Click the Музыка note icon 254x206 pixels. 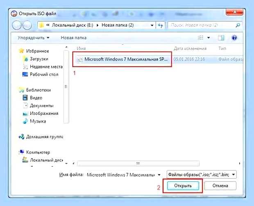tap(25, 121)
